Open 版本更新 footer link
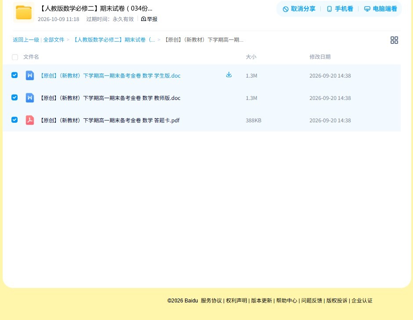 [261, 301]
